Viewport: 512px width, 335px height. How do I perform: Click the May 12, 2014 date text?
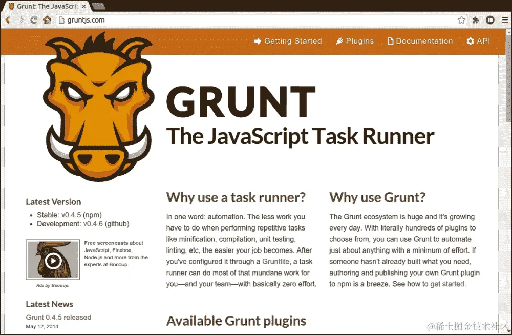[42, 326]
